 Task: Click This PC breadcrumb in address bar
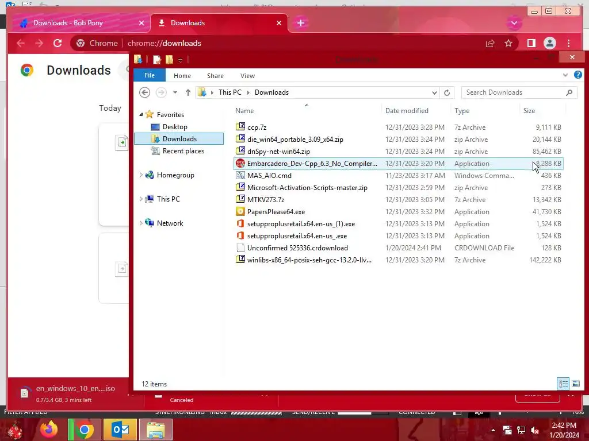click(x=230, y=92)
